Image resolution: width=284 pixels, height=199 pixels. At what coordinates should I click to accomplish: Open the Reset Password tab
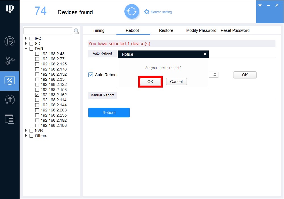tap(235, 30)
